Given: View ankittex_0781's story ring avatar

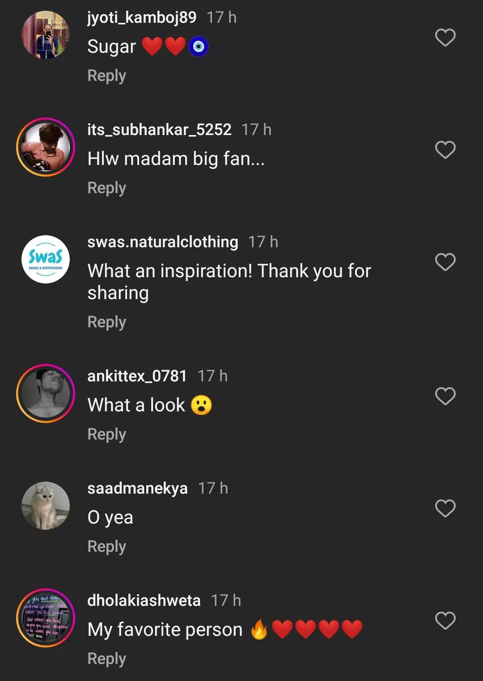Looking at the screenshot, I should [46, 393].
